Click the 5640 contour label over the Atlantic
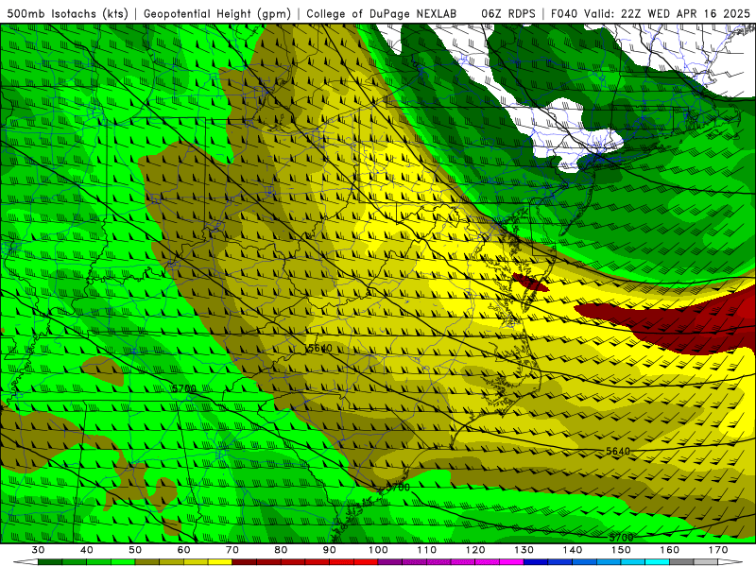 (x=618, y=452)
